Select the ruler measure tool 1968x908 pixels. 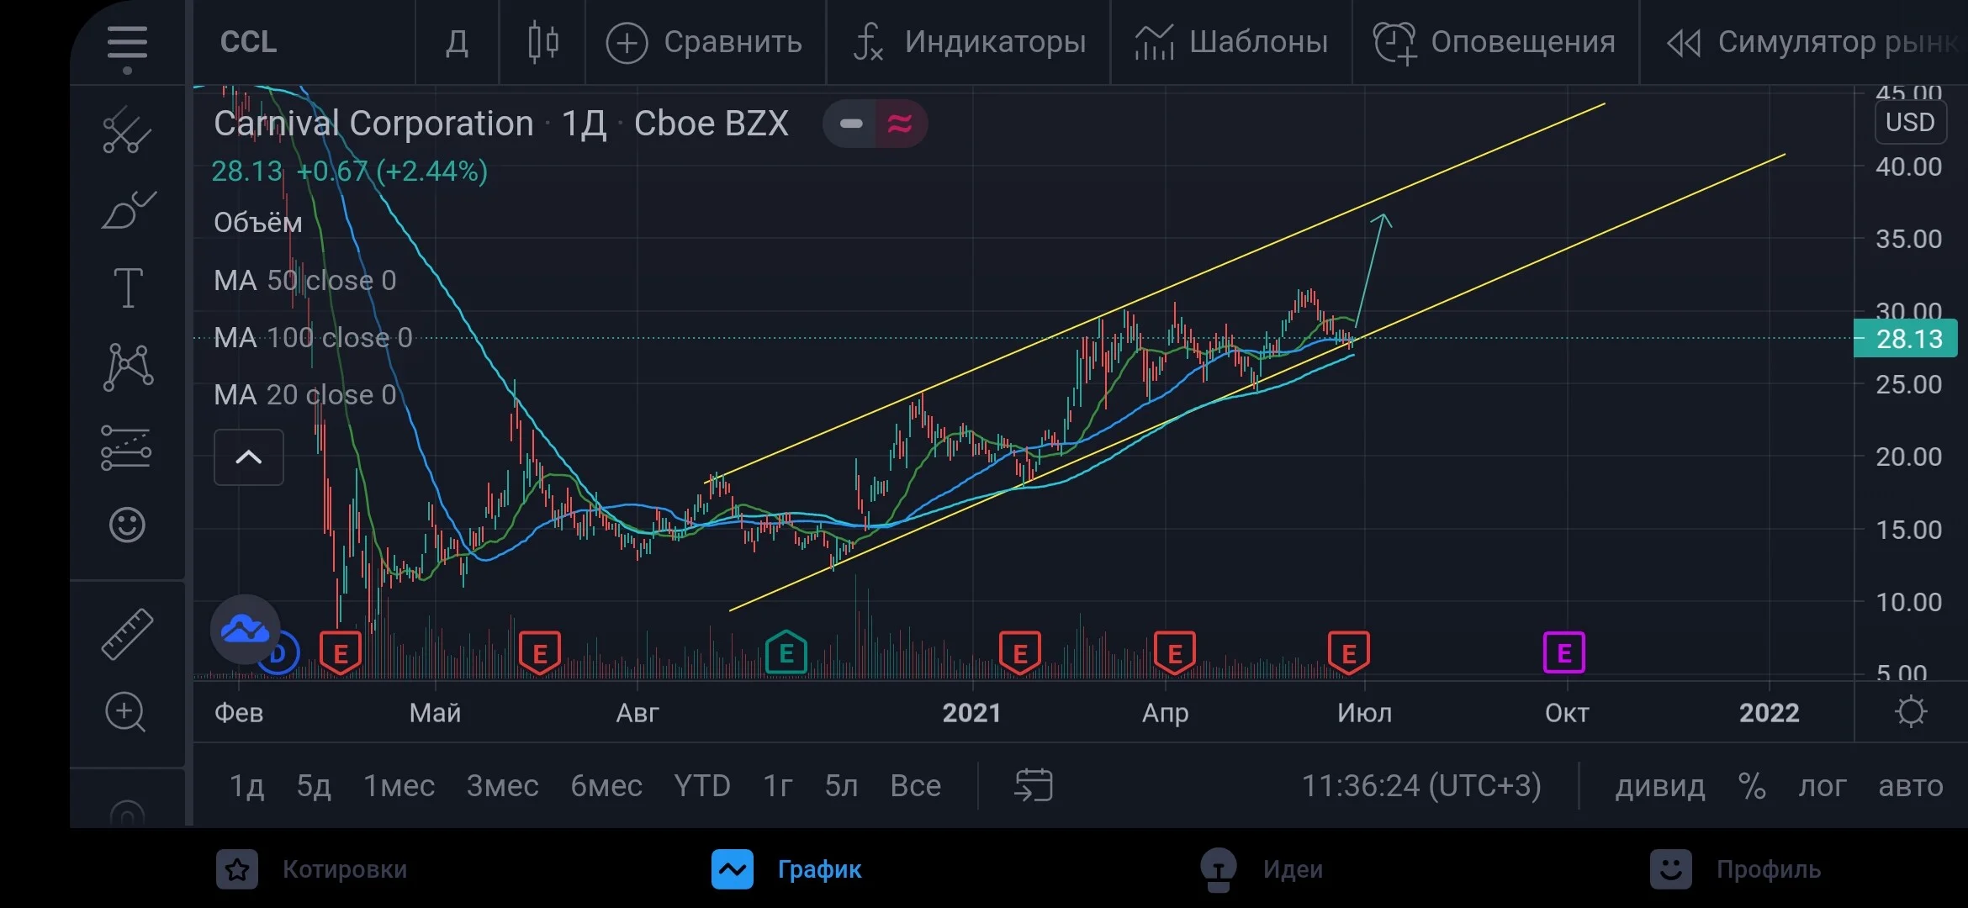[127, 634]
